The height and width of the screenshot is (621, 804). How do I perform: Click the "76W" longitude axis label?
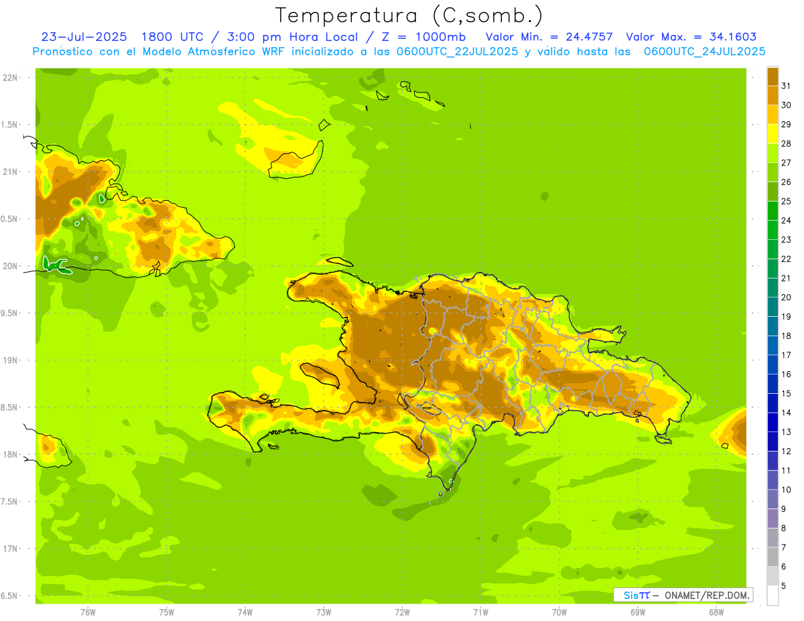[88, 612]
